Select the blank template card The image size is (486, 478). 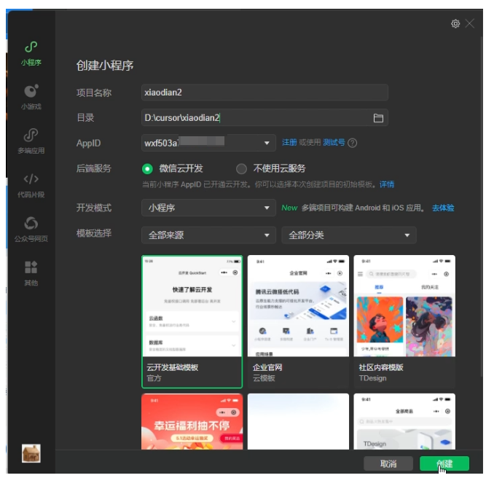[x=298, y=422]
